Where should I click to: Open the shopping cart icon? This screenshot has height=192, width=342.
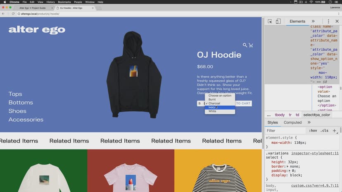pos(251,45)
